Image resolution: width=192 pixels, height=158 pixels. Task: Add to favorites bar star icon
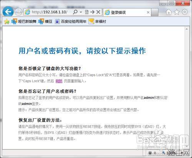tap(7, 22)
